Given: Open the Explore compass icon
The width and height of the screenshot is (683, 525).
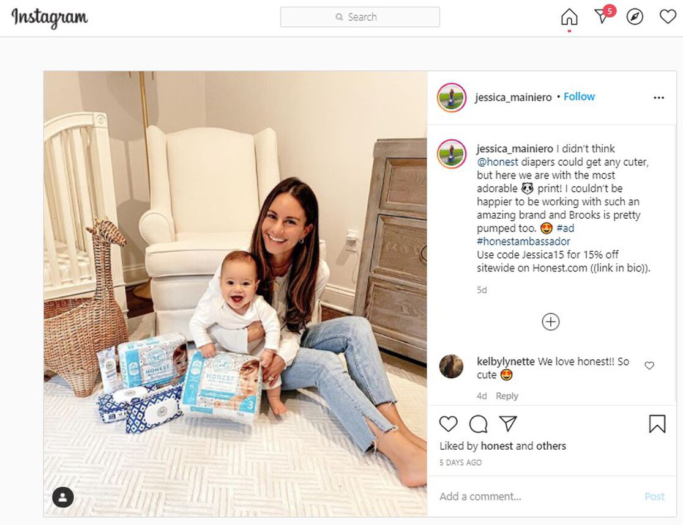Looking at the screenshot, I should click(x=635, y=17).
